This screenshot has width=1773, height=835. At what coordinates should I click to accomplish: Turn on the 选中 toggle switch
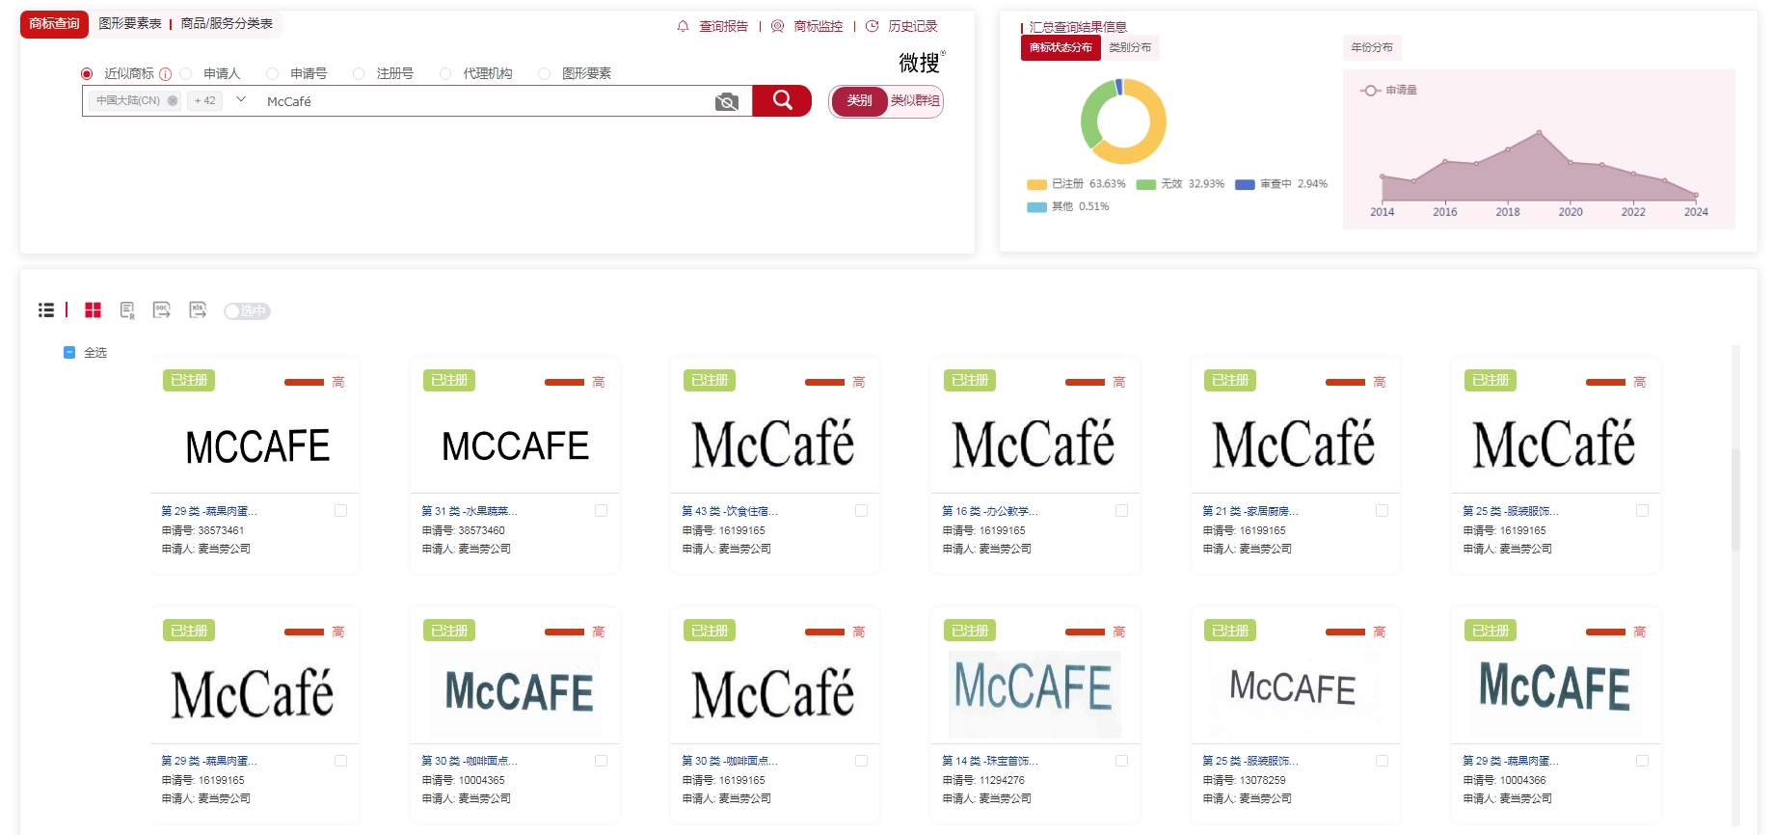tap(247, 311)
